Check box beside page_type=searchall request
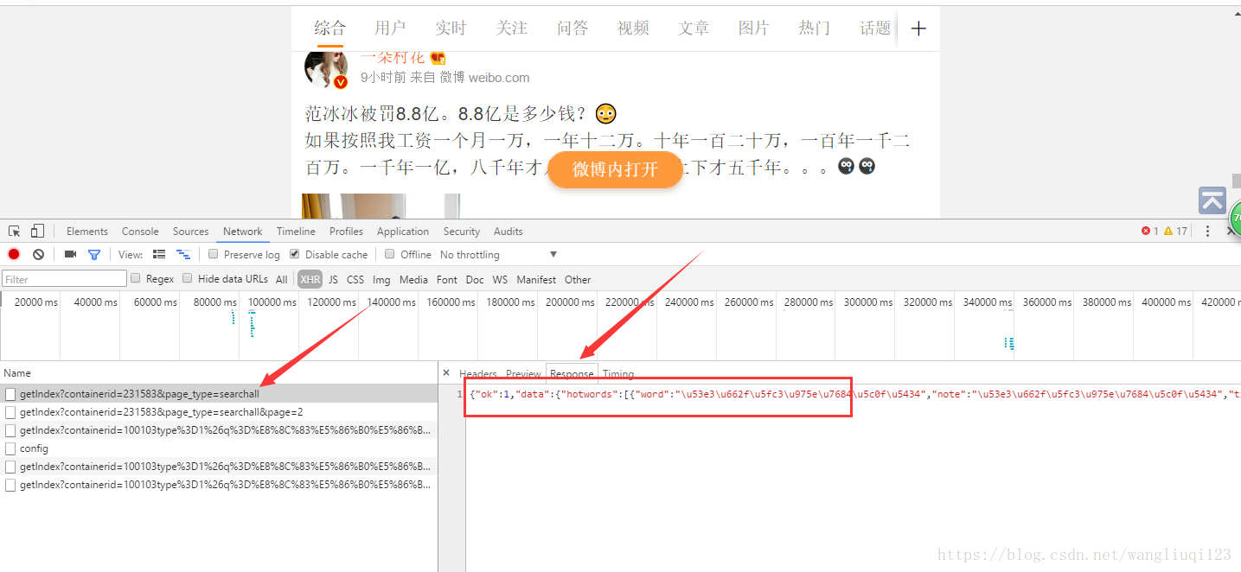 pyautogui.click(x=10, y=393)
